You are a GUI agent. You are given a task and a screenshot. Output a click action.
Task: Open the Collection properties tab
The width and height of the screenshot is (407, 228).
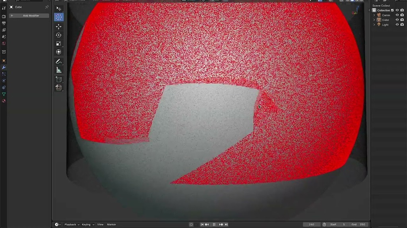coord(4,52)
